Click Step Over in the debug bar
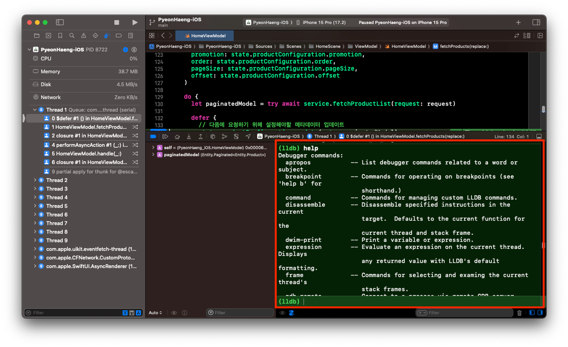 pyautogui.click(x=177, y=137)
